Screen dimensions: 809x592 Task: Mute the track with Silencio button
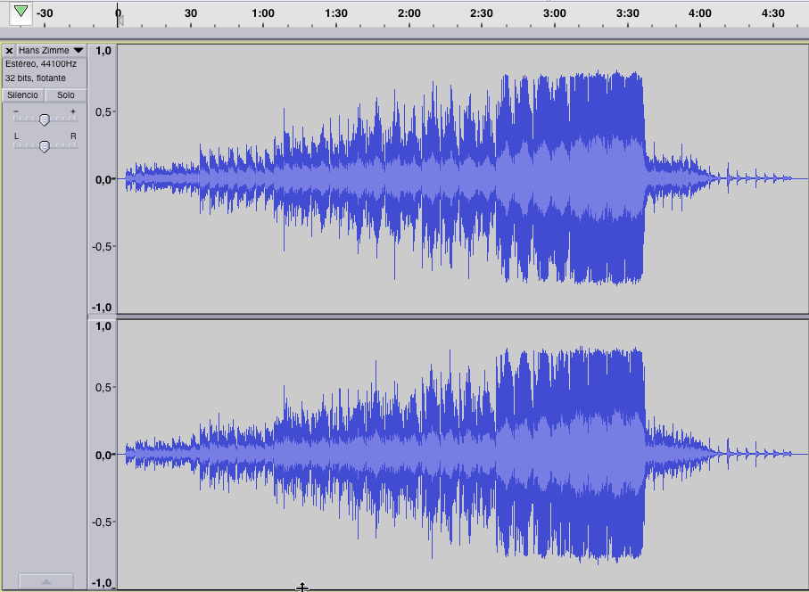(x=22, y=95)
